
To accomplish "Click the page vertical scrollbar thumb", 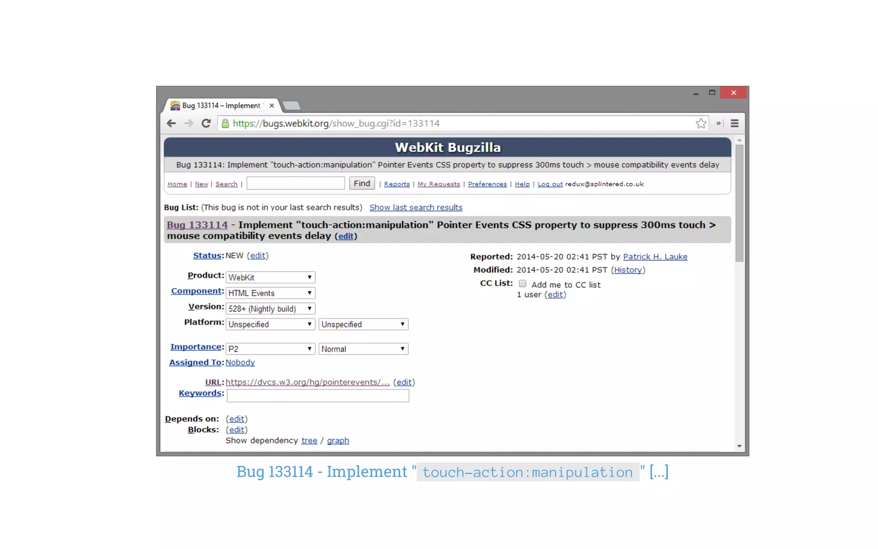I will (739, 203).
